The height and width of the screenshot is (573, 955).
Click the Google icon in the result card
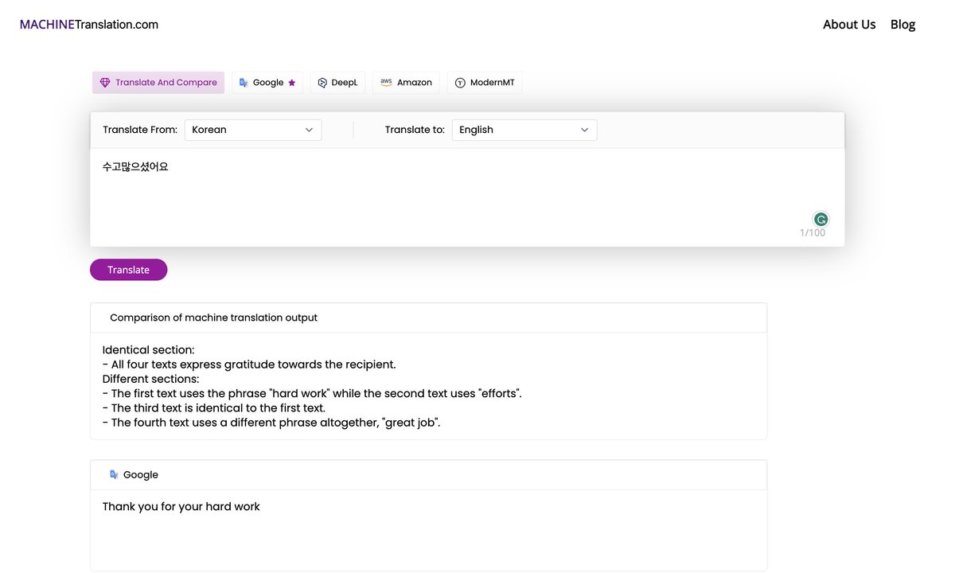click(115, 475)
